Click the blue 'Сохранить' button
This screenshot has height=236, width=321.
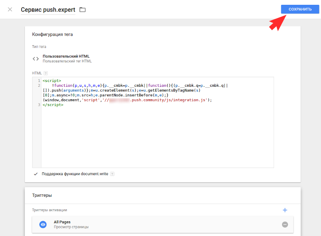coord(300,9)
